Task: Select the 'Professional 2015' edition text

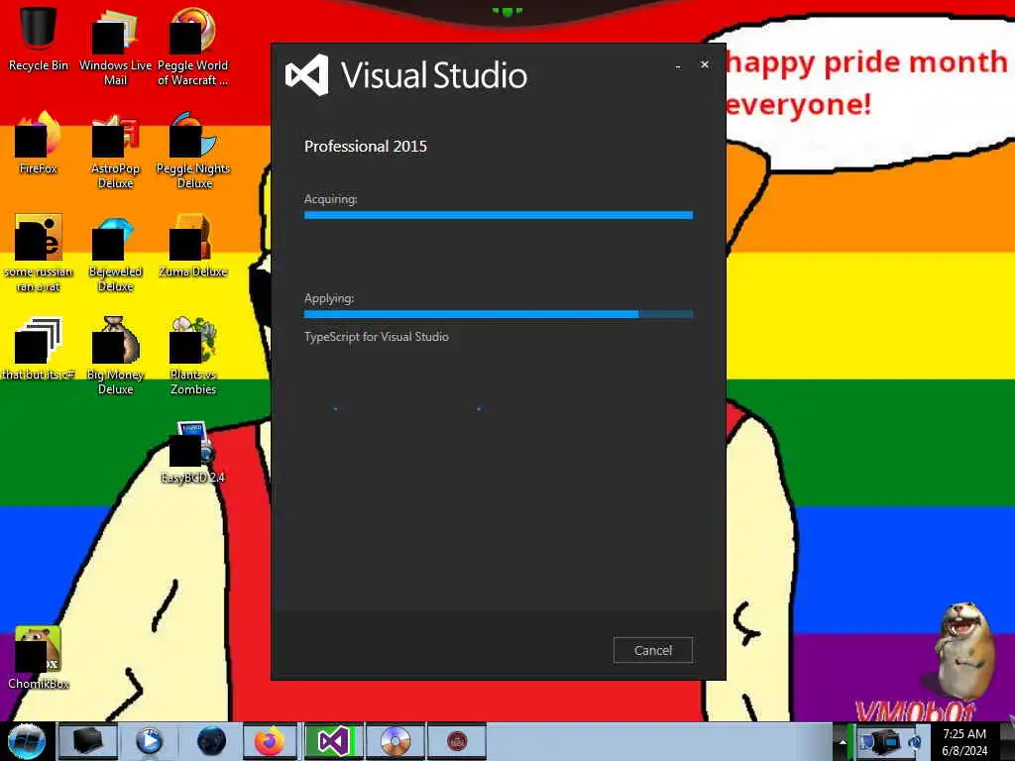Action: coord(366,147)
